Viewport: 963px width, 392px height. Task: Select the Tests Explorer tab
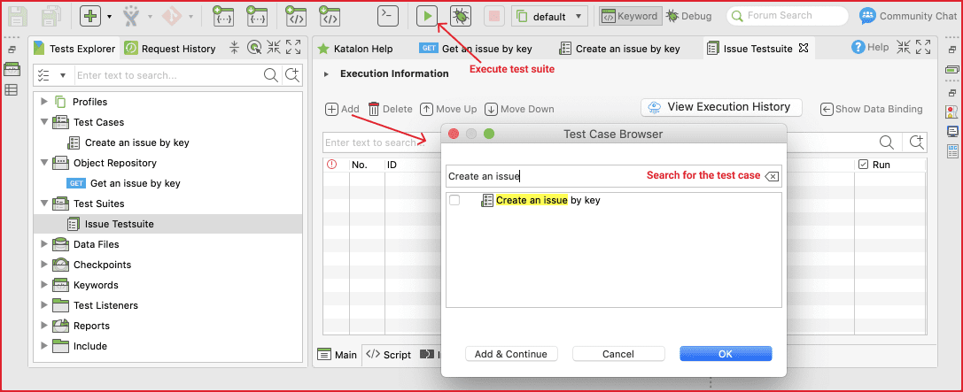[75, 49]
